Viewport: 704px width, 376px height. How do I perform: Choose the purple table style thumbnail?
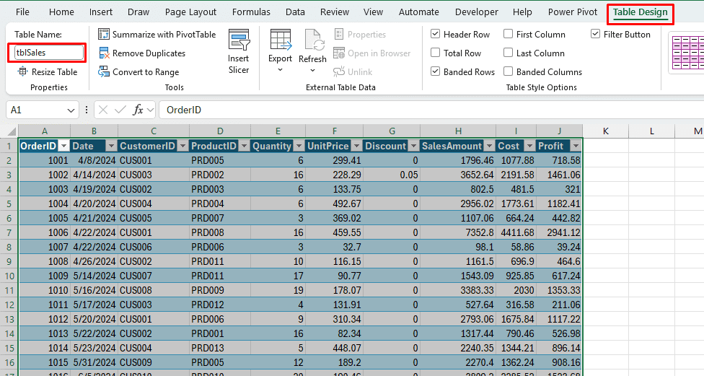[x=687, y=53]
